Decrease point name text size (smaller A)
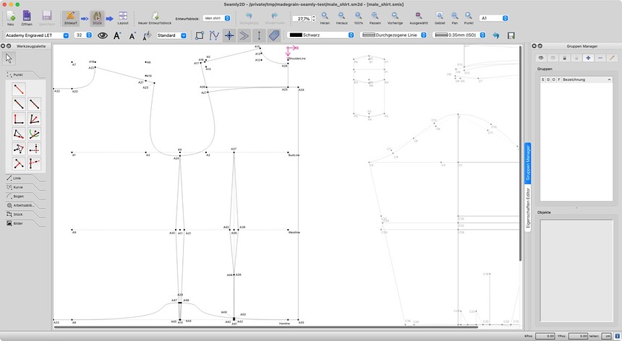Viewport: 622px width, 341px height. [132, 35]
